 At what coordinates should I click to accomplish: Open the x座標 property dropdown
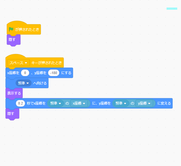click(x=79, y=103)
